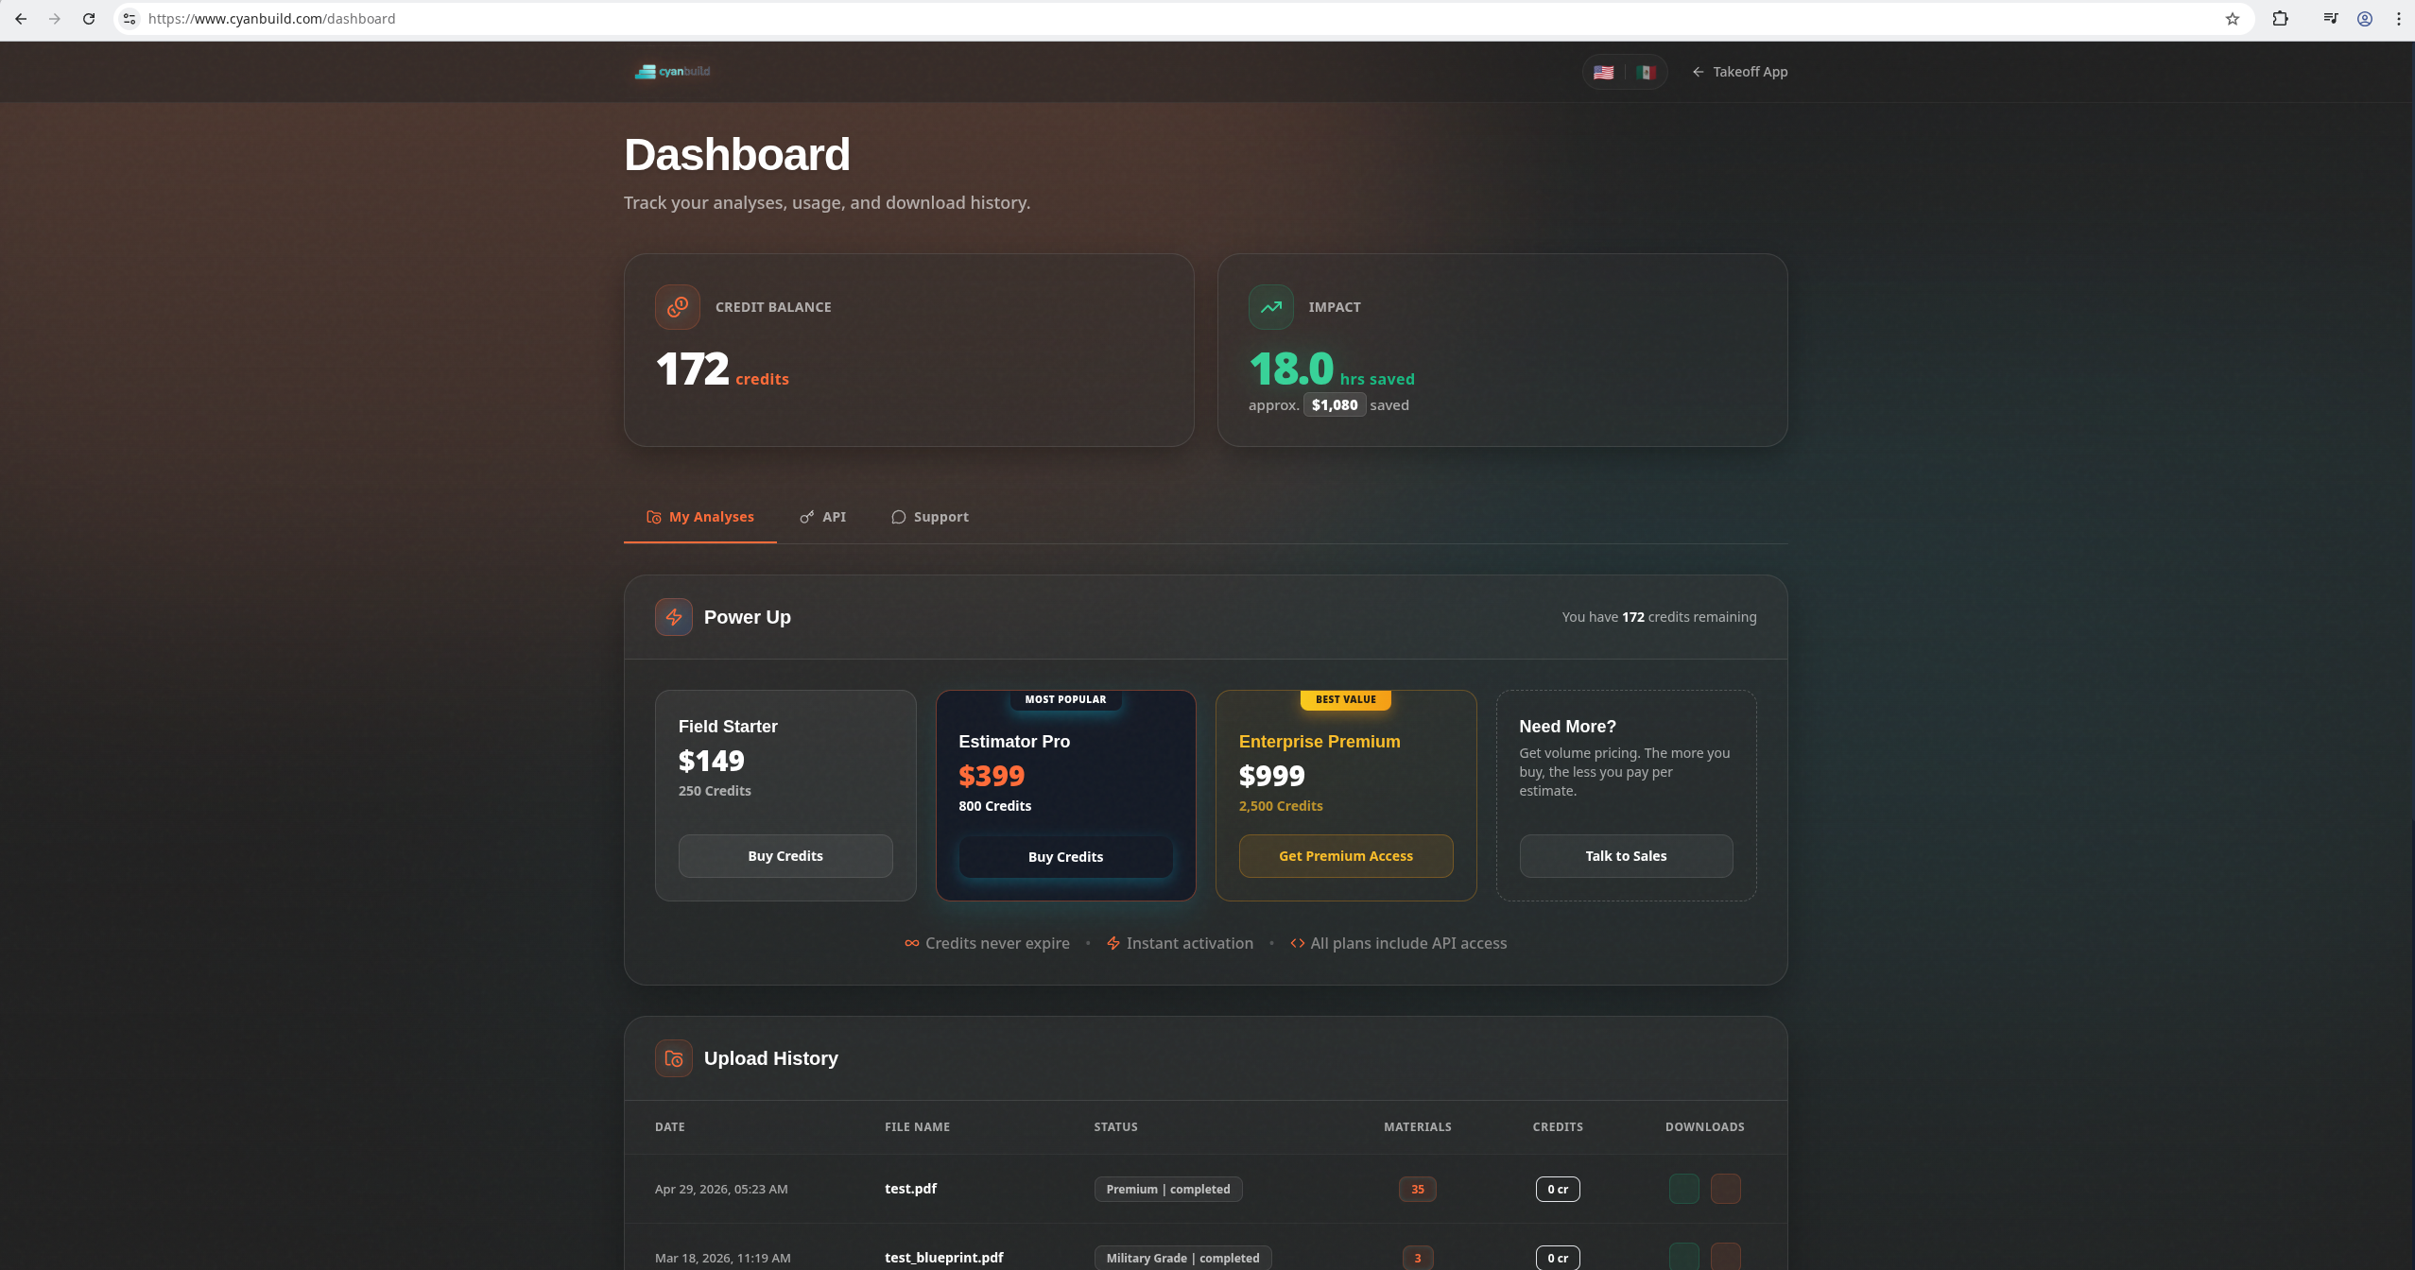Open the browser three-dot menu
This screenshot has width=2415, height=1270.
[2399, 19]
